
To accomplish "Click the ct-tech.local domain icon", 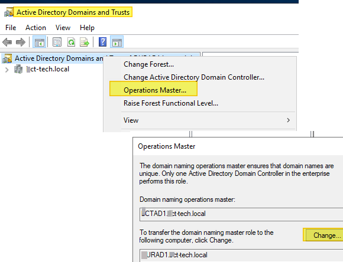I will pyautogui.click(x=18, y=69).
